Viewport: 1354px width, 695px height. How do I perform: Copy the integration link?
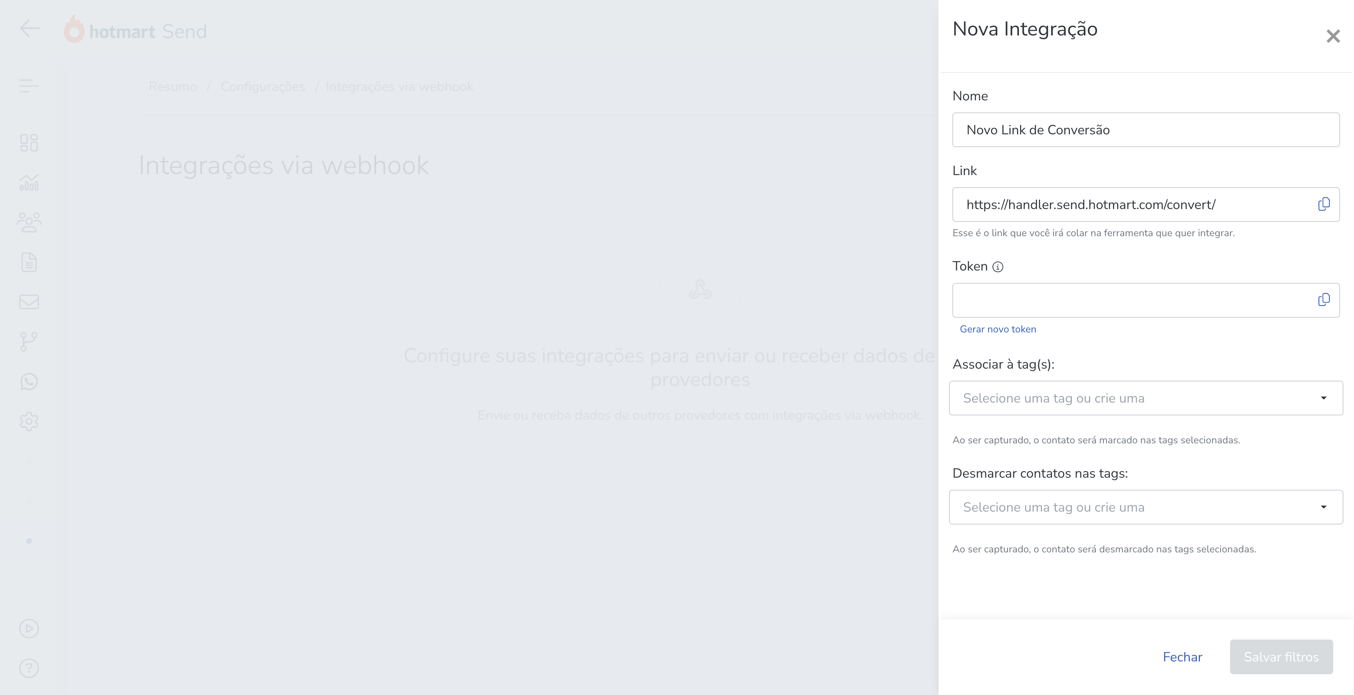[1323, 204]
